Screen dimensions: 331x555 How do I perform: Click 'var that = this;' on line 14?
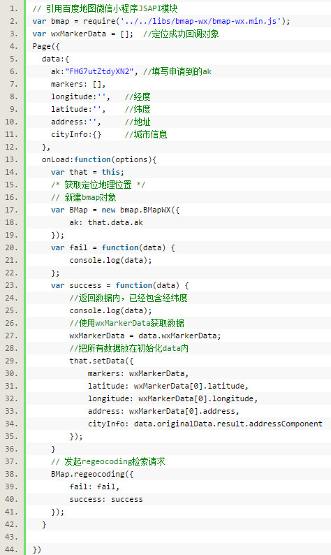pyautogui.click(x=87, y=173)
